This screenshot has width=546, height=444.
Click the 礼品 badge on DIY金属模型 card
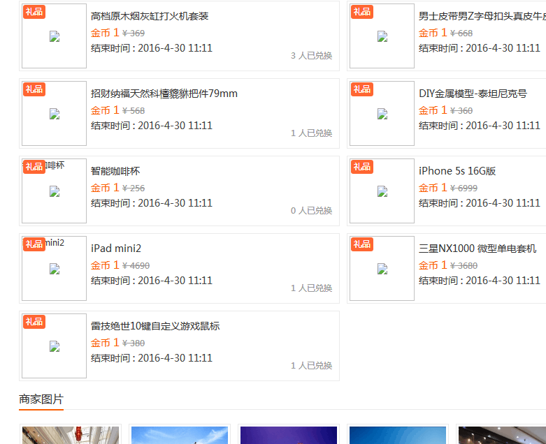click(362, 89)
